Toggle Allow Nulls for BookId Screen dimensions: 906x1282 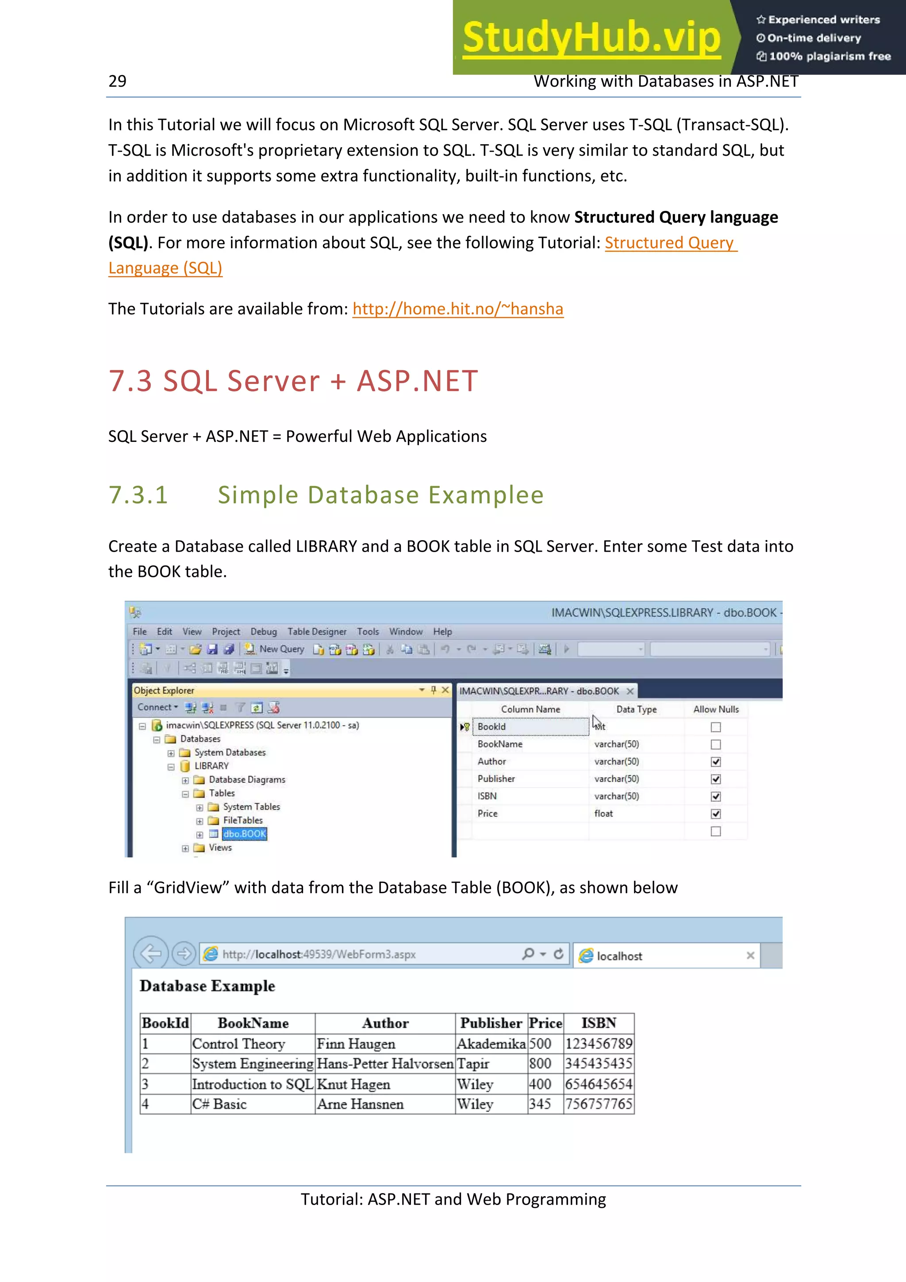(716, 727)
